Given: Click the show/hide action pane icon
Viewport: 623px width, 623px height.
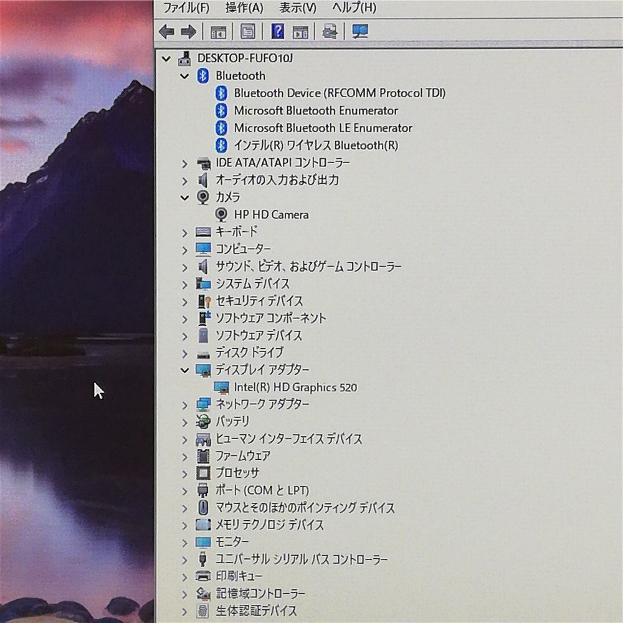Looking at the screenshot, I should [300, 31].
